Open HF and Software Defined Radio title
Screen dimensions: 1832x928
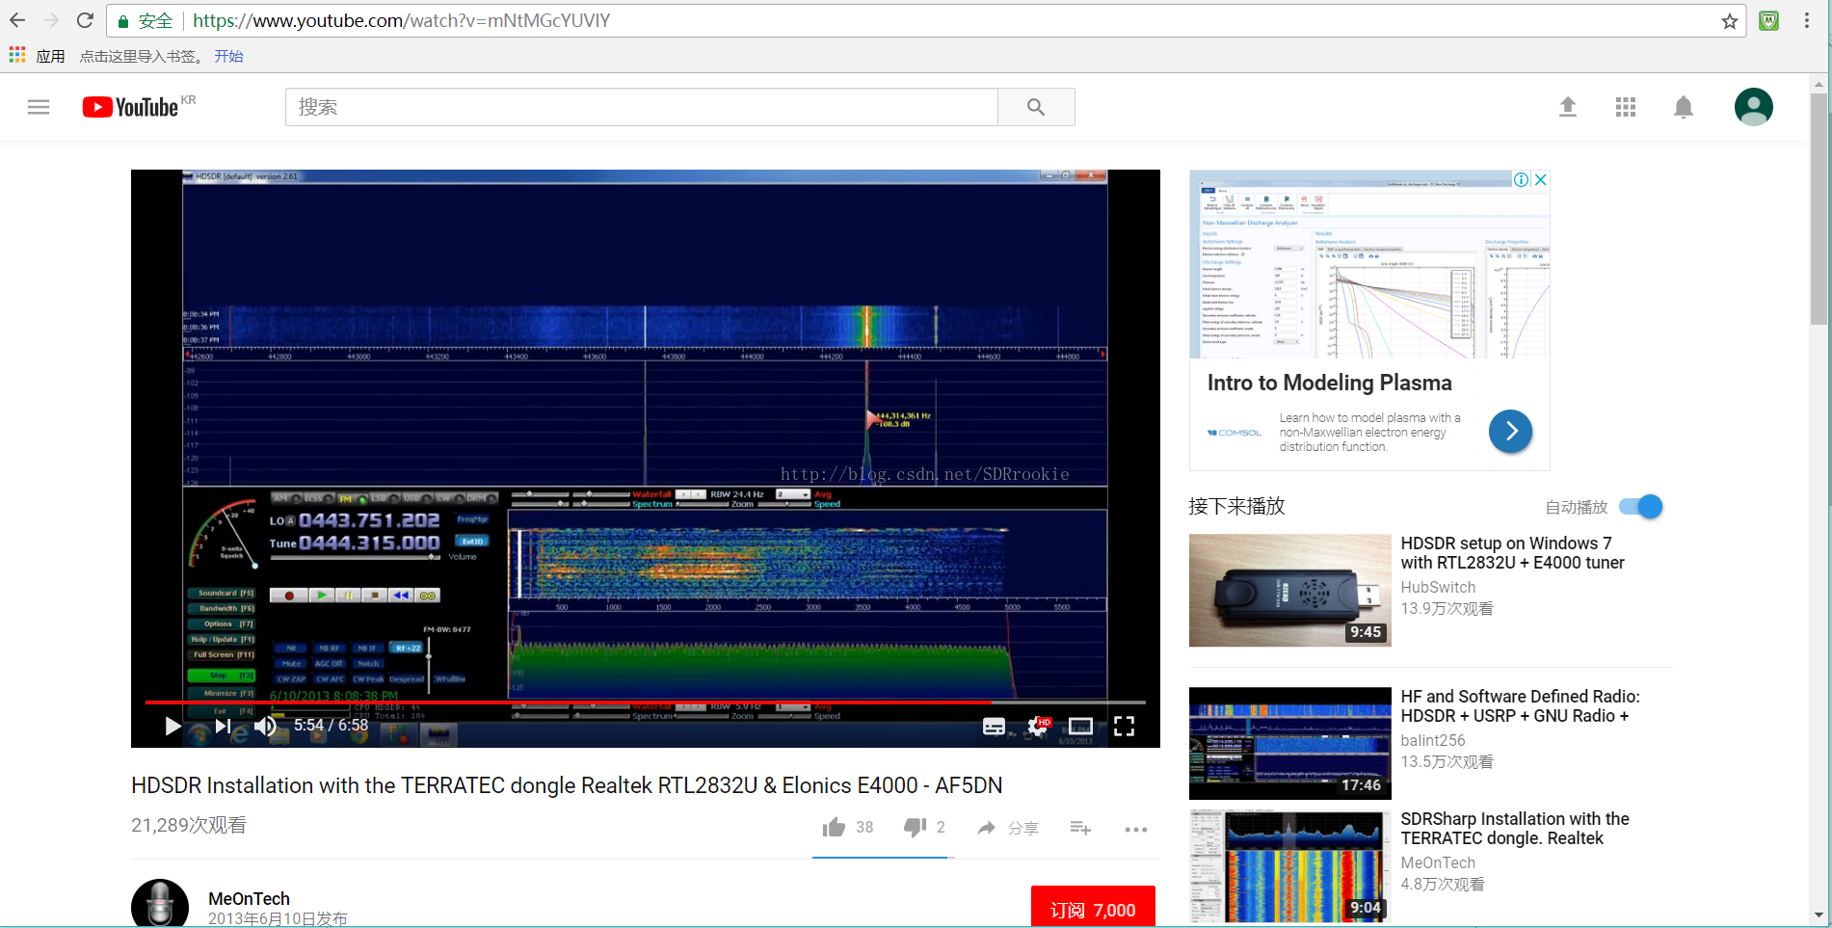[x=1520, y=706]
